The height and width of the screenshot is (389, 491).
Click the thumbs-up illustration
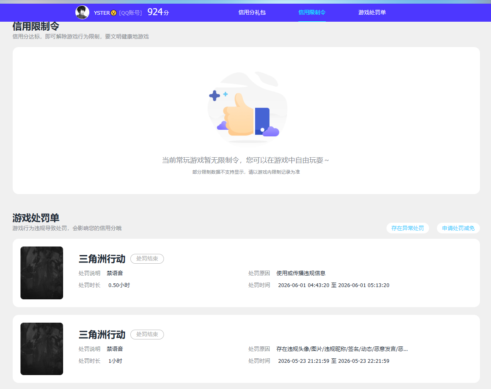click(247, 108)
